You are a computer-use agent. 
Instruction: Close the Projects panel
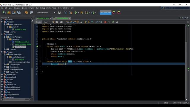9,18
